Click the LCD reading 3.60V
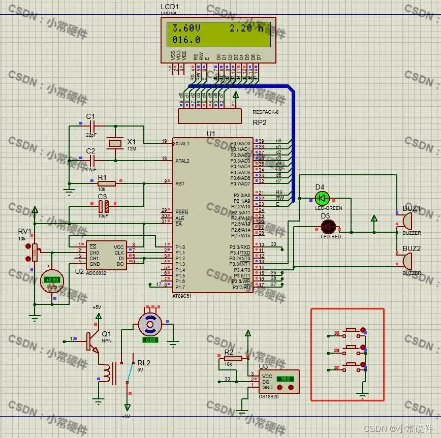This screenshot has width=441, height=438. [x=186, y=28]
